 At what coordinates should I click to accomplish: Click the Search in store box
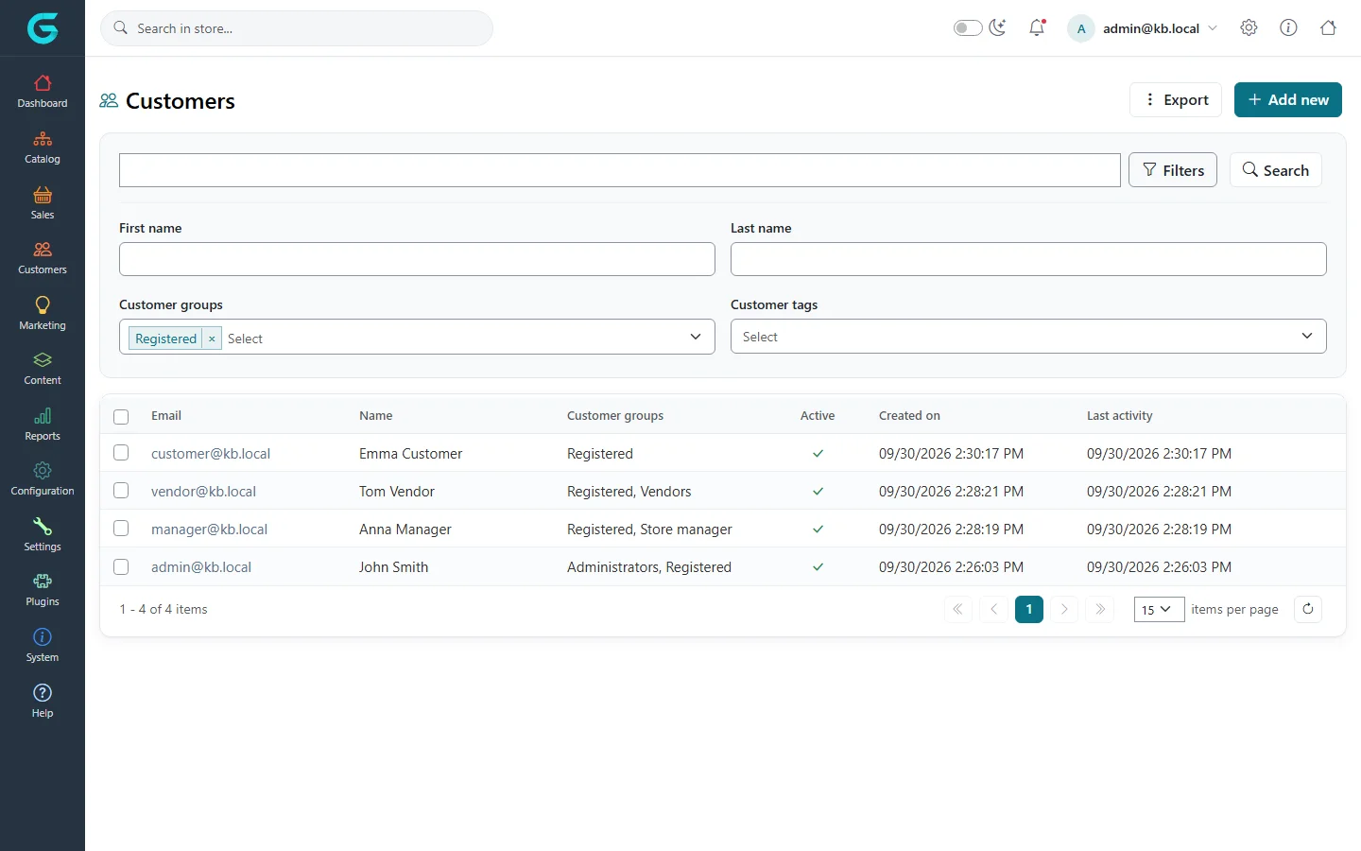point(297,28)
